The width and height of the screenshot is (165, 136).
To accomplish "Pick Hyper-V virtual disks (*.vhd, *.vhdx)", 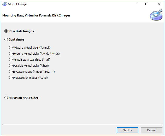I will tap(34, 54).
